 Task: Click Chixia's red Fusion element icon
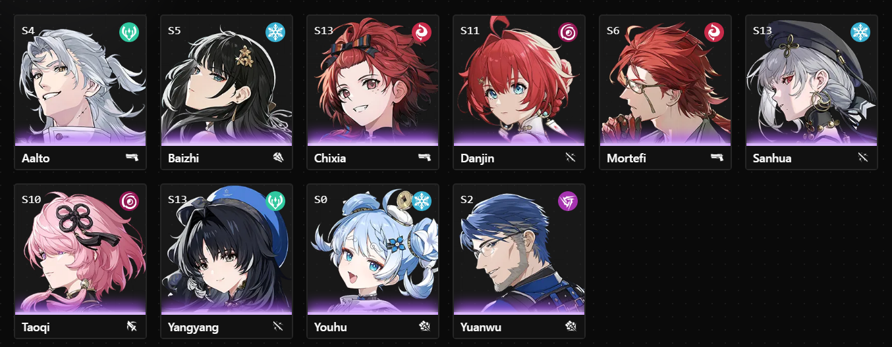(422, 32)
